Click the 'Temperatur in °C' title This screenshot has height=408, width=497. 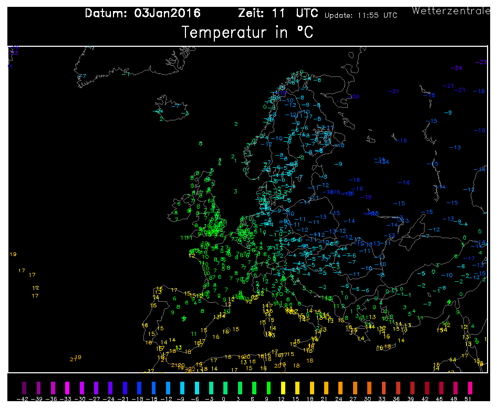pos(247,33)
